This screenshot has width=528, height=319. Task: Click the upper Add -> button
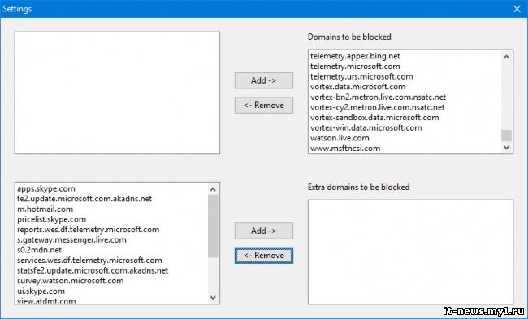(264, 80)
